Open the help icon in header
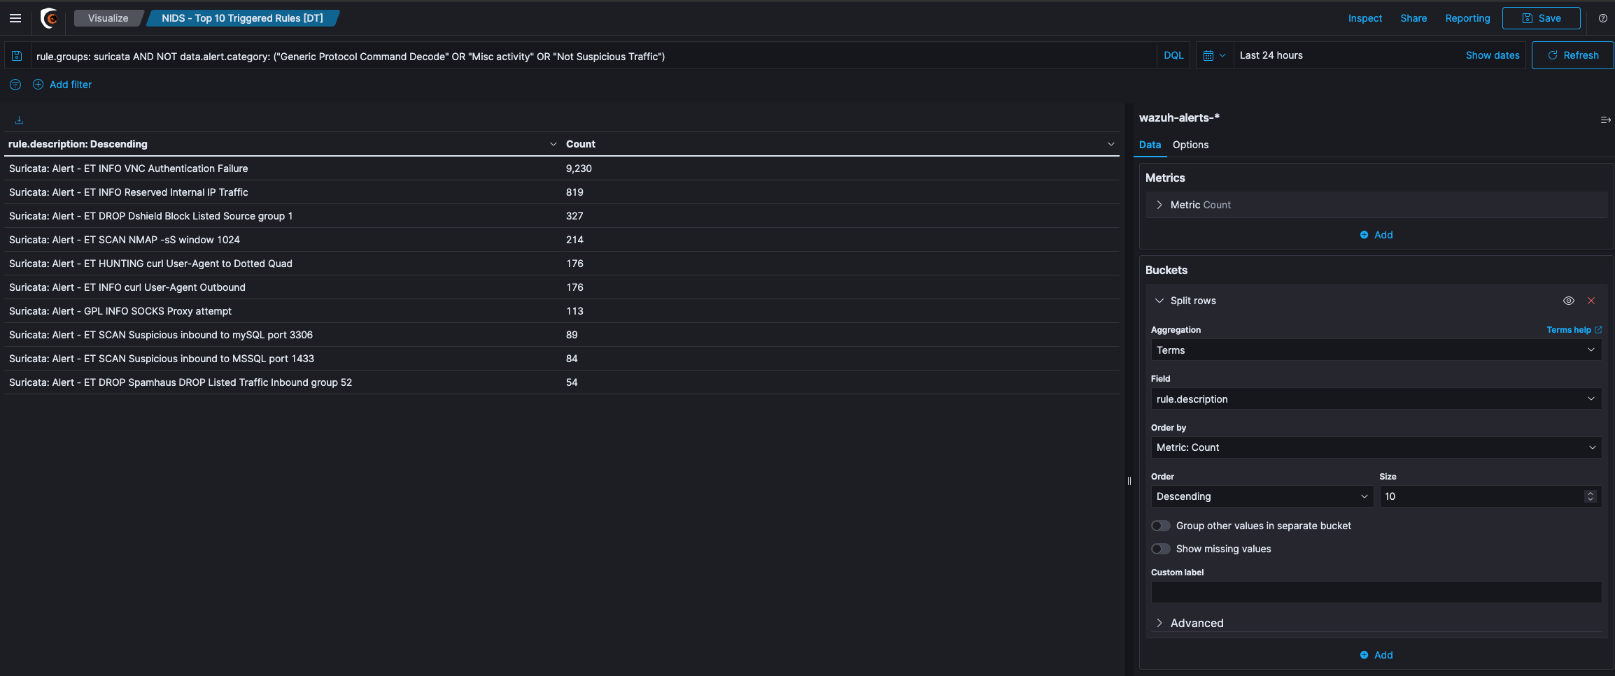The height and width of the screenshot is (676, 1615). click(1602, 18)
